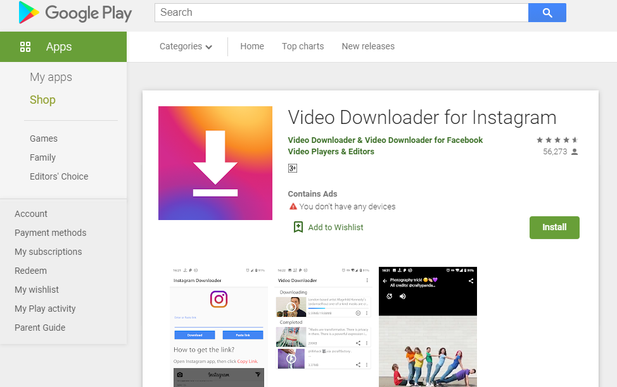Click "You don't have any devices" message
The height and width of the screenshot is (387, 617).
[347, 207]
